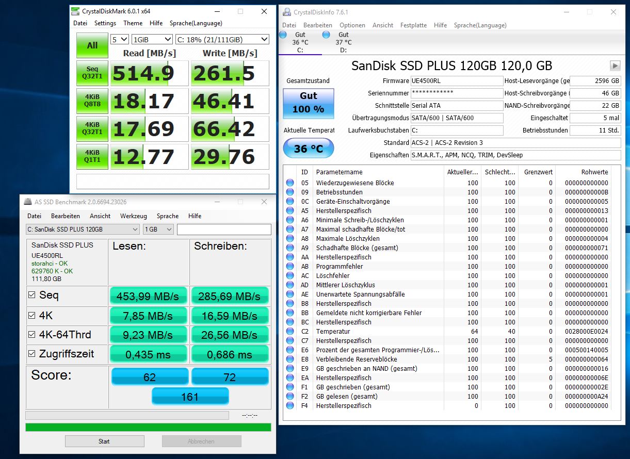630x459 pixels.
Task: Run the Seq Q32T1 test button
Action: [x=92, y=73]
